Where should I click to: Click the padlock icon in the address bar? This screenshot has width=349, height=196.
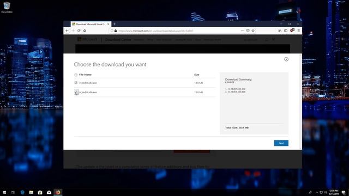pyautogui.click(x=116, y=31)
